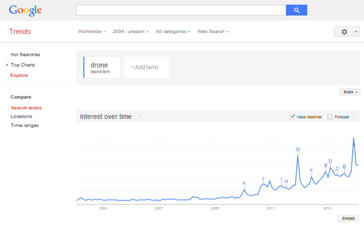Click the Forecast help question icon

(354, 117)
